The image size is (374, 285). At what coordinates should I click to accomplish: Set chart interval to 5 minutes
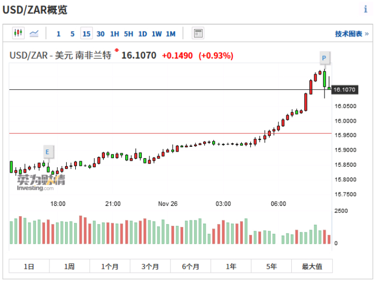73,34
